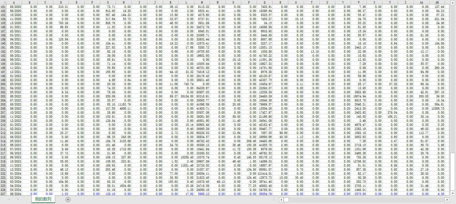Screen dimensions: 456x204
Task: Select the cell containing 360.39
Action: 437,68
